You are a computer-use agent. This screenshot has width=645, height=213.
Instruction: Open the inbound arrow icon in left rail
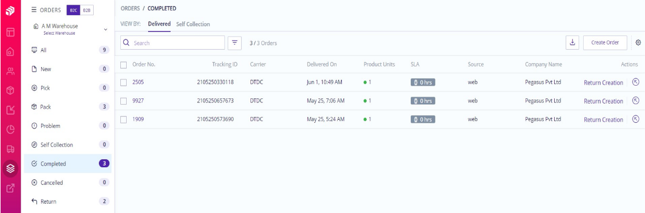click(x=10, y=110)
